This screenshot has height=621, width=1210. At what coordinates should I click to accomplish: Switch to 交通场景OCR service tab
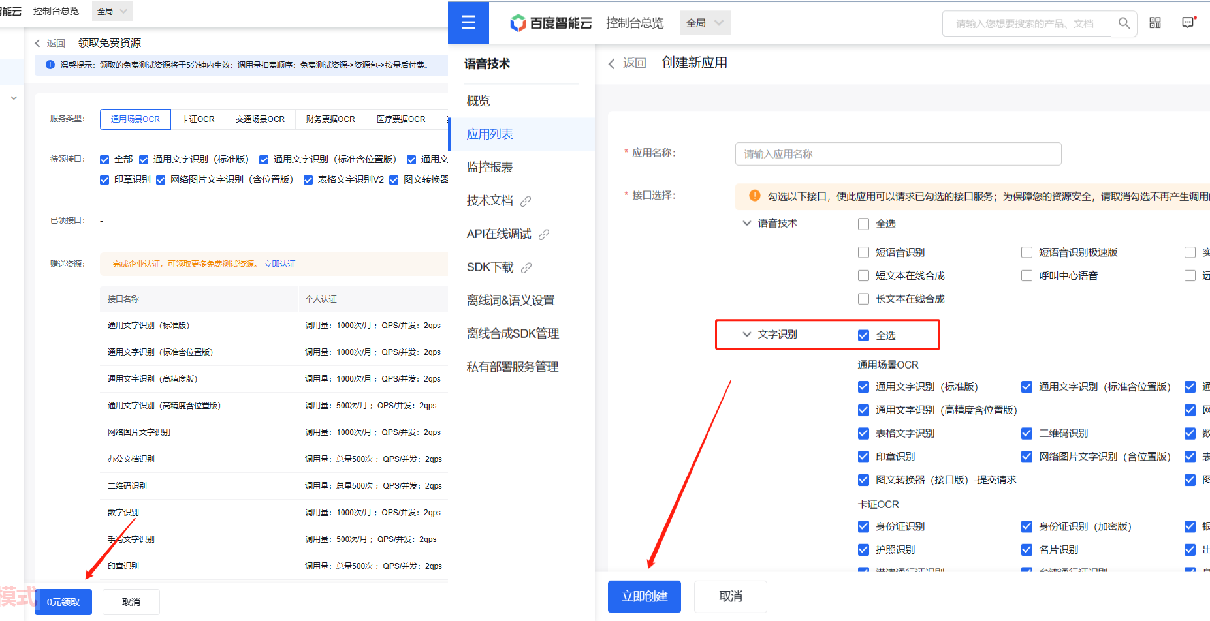260,119
